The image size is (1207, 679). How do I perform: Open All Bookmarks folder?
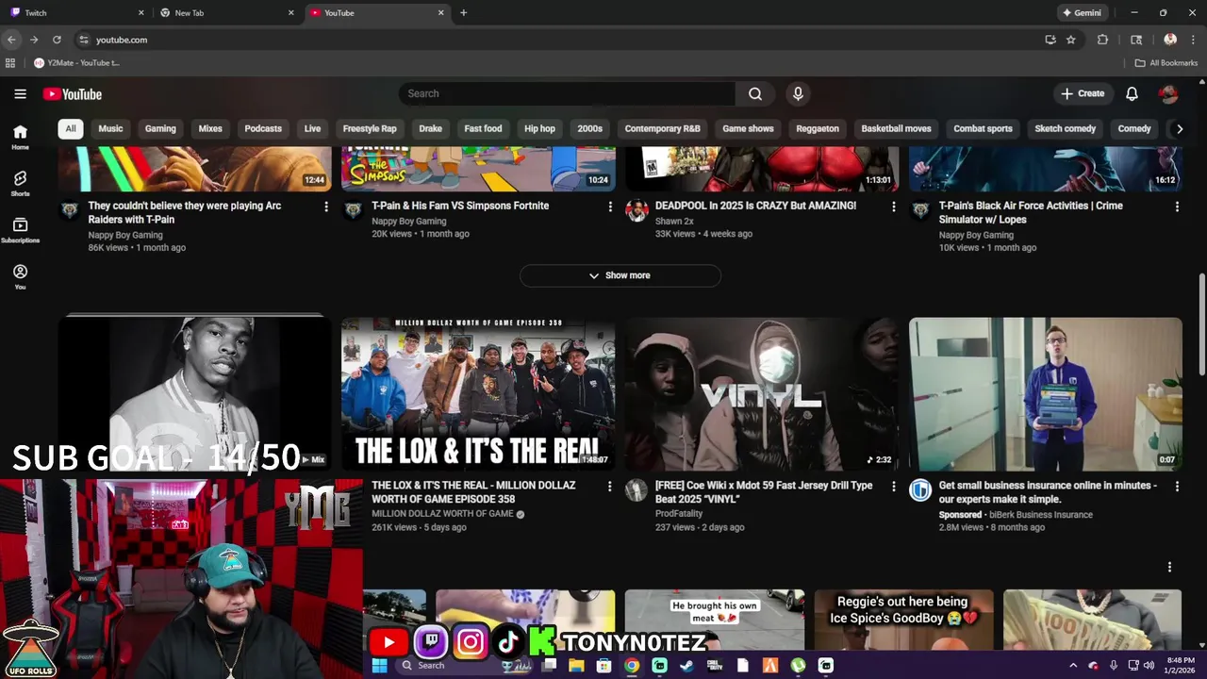(x=1166, y=63)
